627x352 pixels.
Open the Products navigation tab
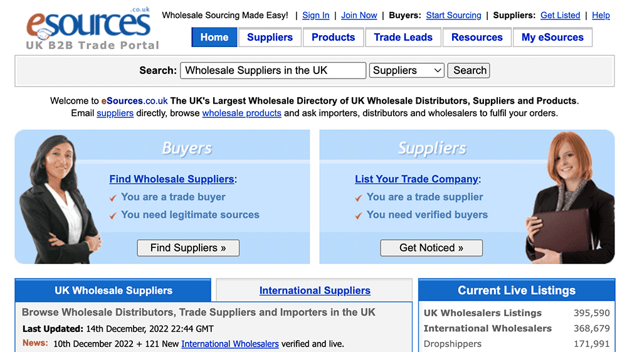coord(333,38)
